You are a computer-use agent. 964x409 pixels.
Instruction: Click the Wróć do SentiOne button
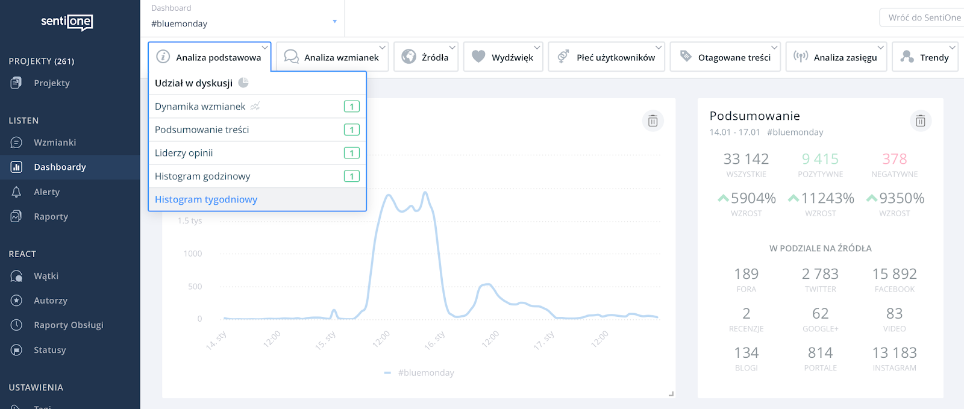coord(924,17)
